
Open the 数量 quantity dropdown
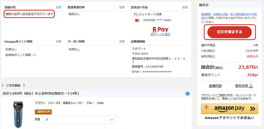click(79, 119)
